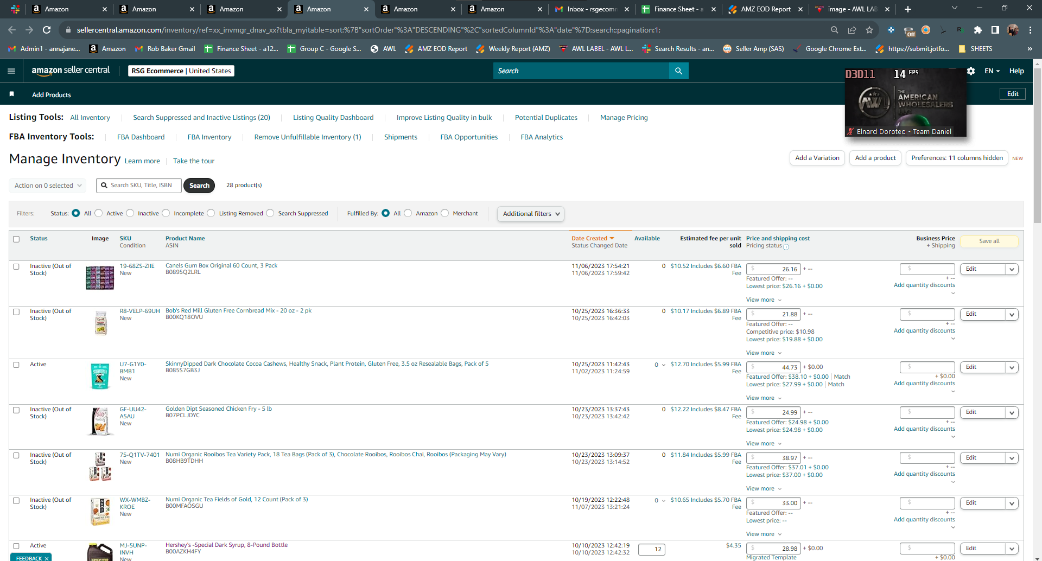1042x561 pixels.
Task: Bookmark this page with the star icon
Action: pyautogui.click(x=869, y=30)
